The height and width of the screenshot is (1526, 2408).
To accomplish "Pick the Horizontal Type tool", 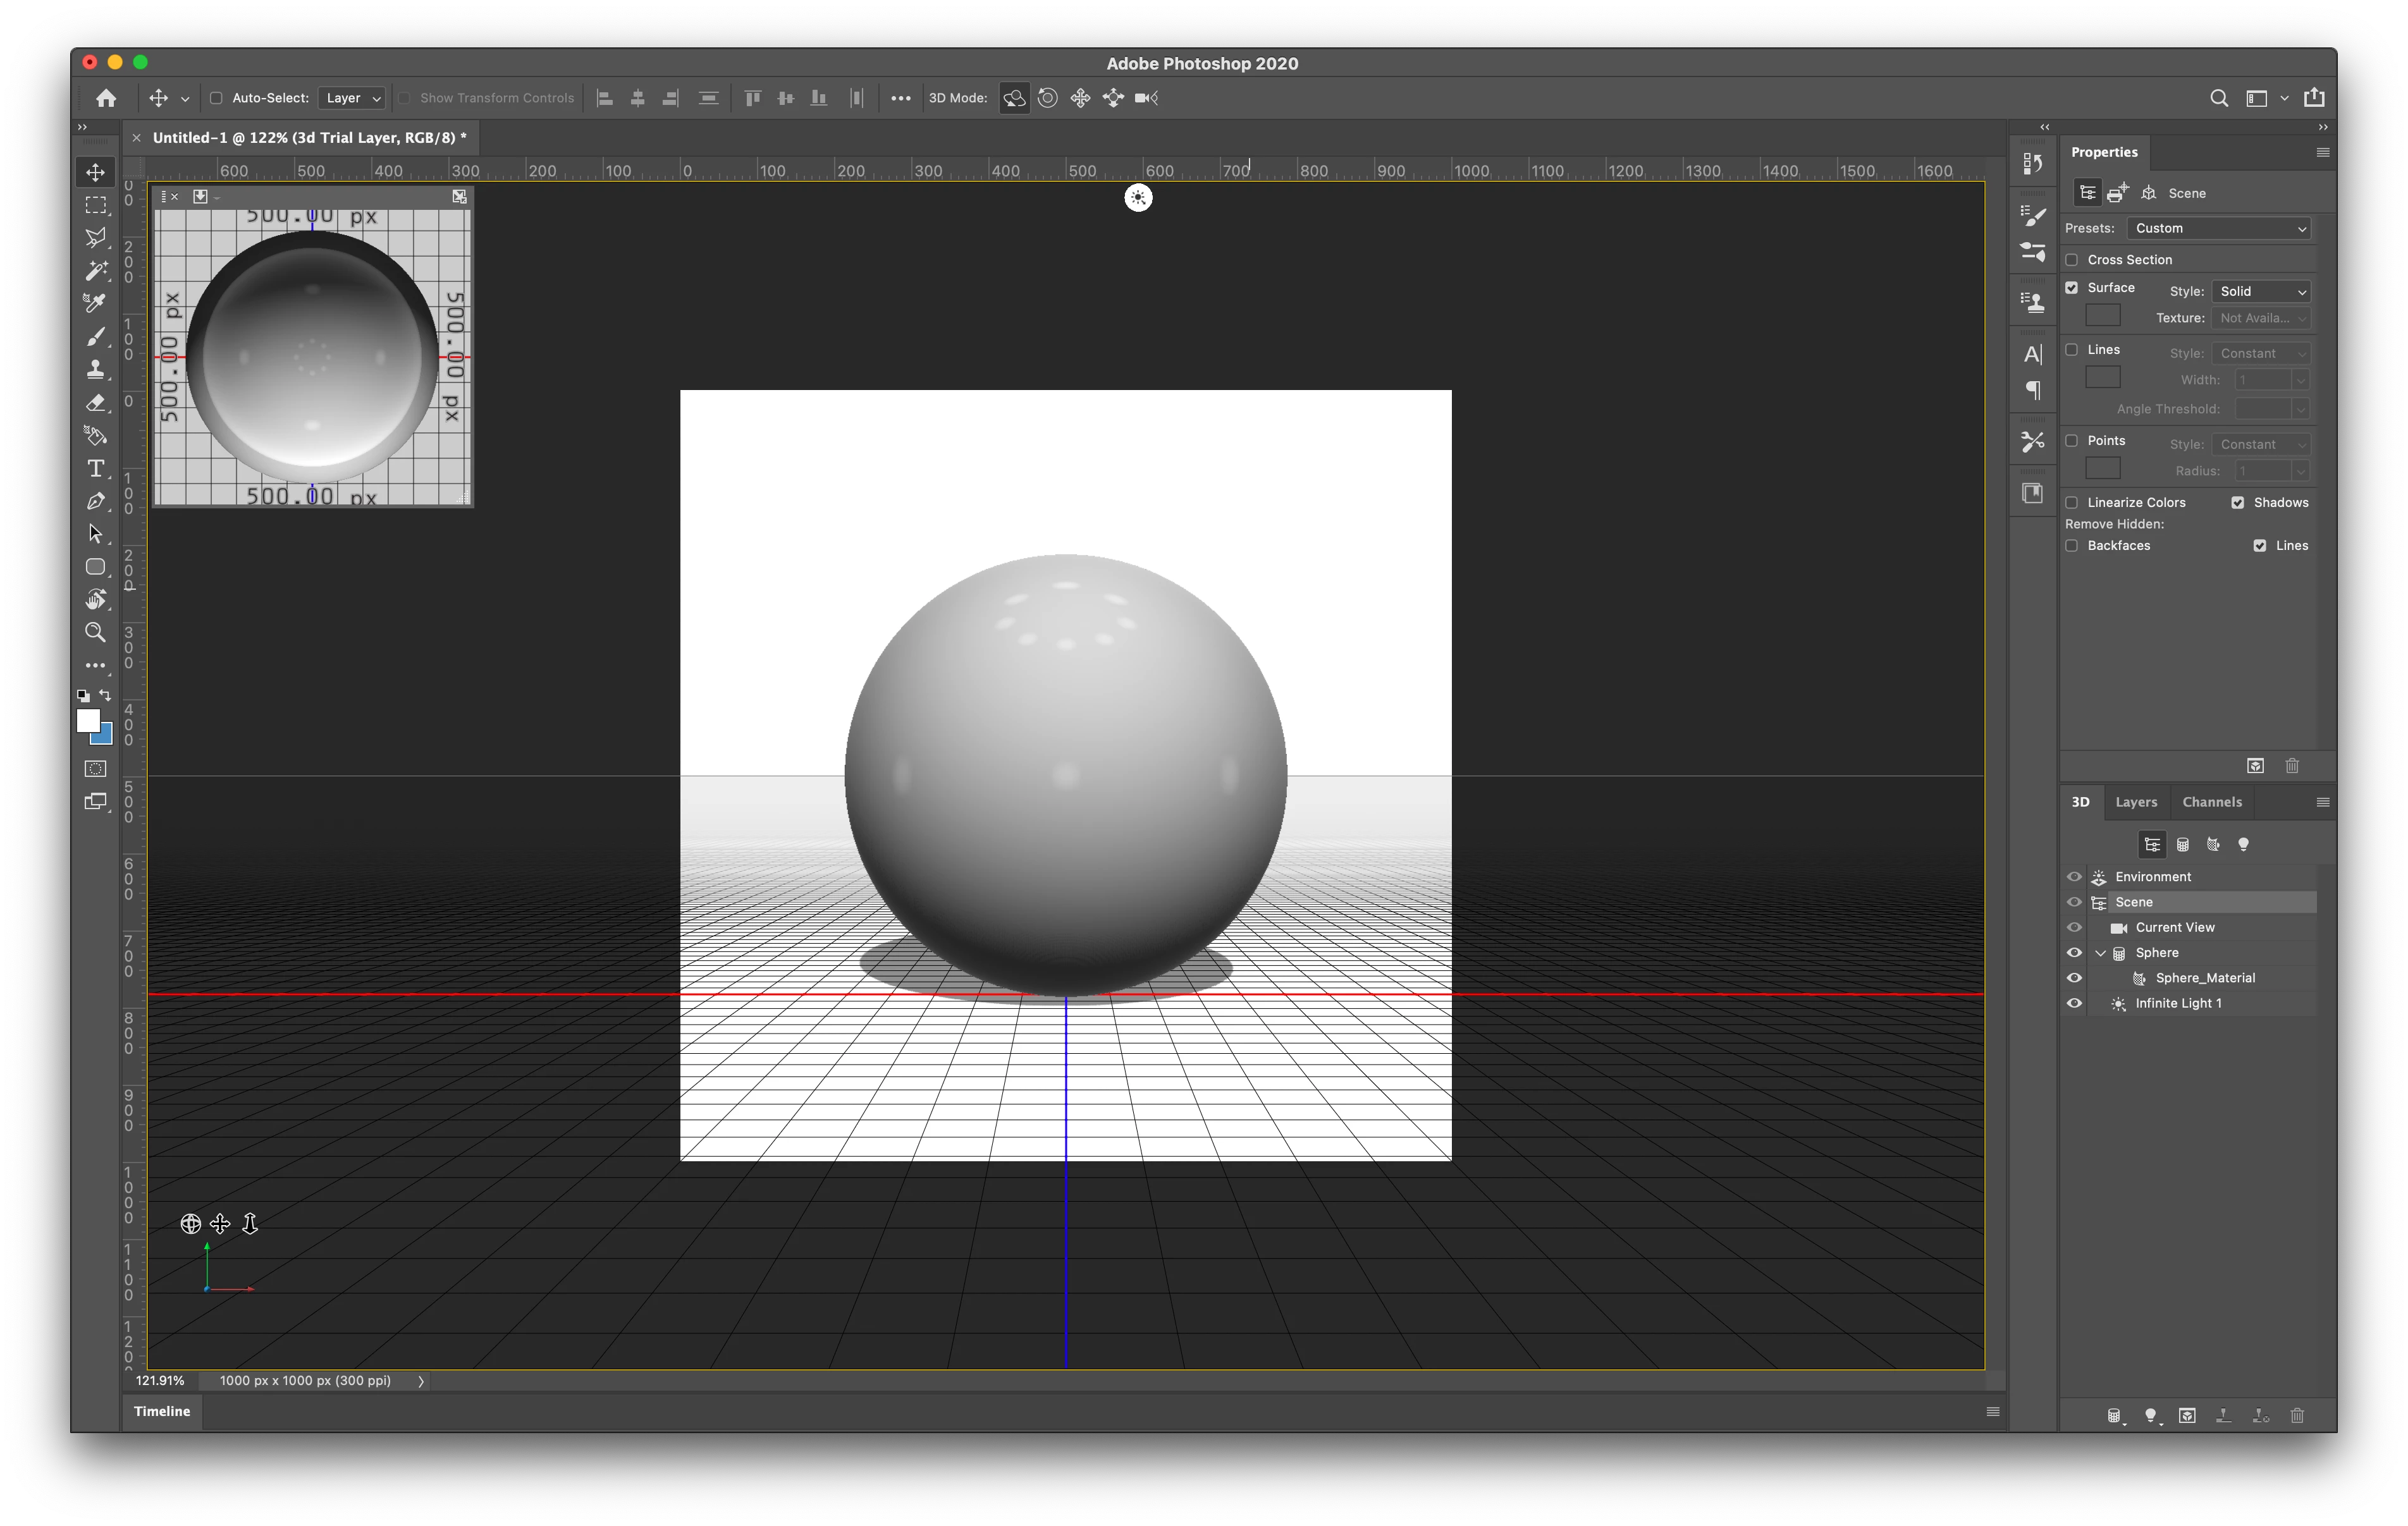I will tap(96, 468).
